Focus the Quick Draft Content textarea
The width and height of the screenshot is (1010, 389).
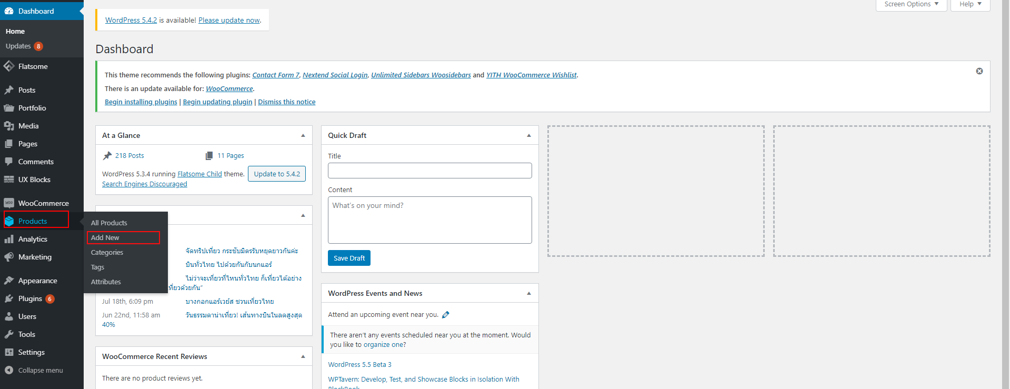[x=430, y=220]
